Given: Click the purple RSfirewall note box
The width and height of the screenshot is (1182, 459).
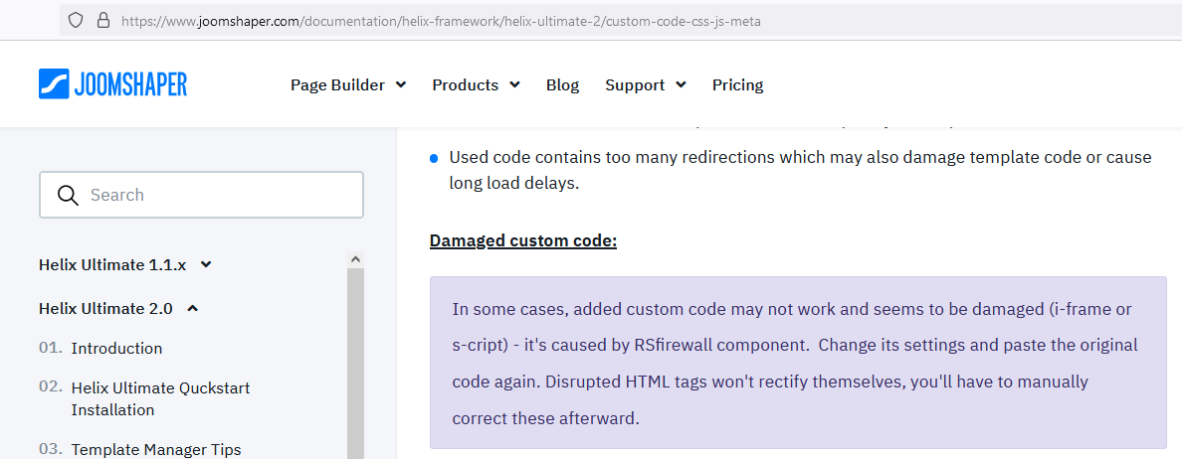Looking at the screenshot, I should tap(797, 363).
